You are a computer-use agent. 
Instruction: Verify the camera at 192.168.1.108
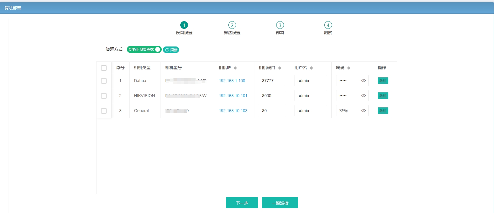(383, 81)
